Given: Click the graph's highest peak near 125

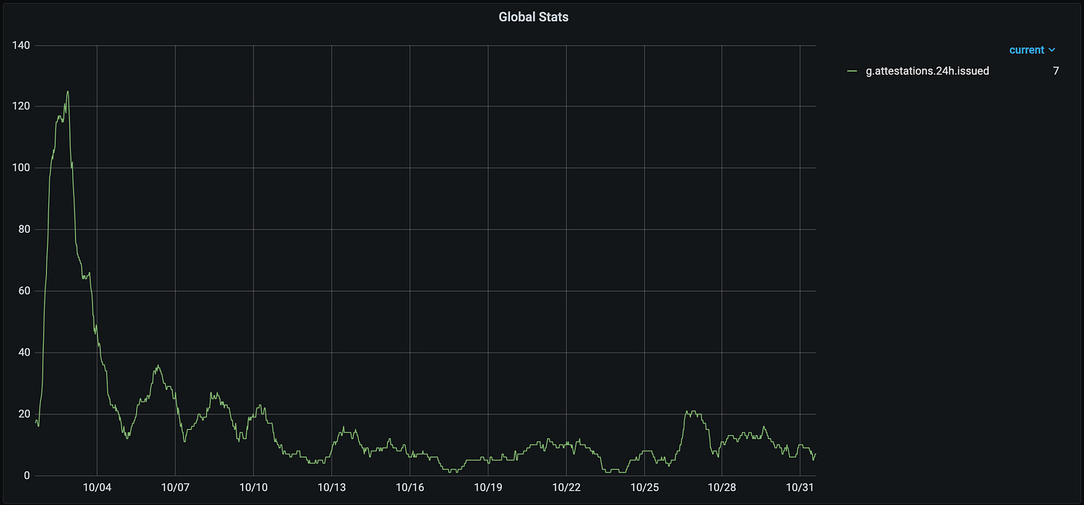Looking at the screenshot, I should tap(68, 91).
